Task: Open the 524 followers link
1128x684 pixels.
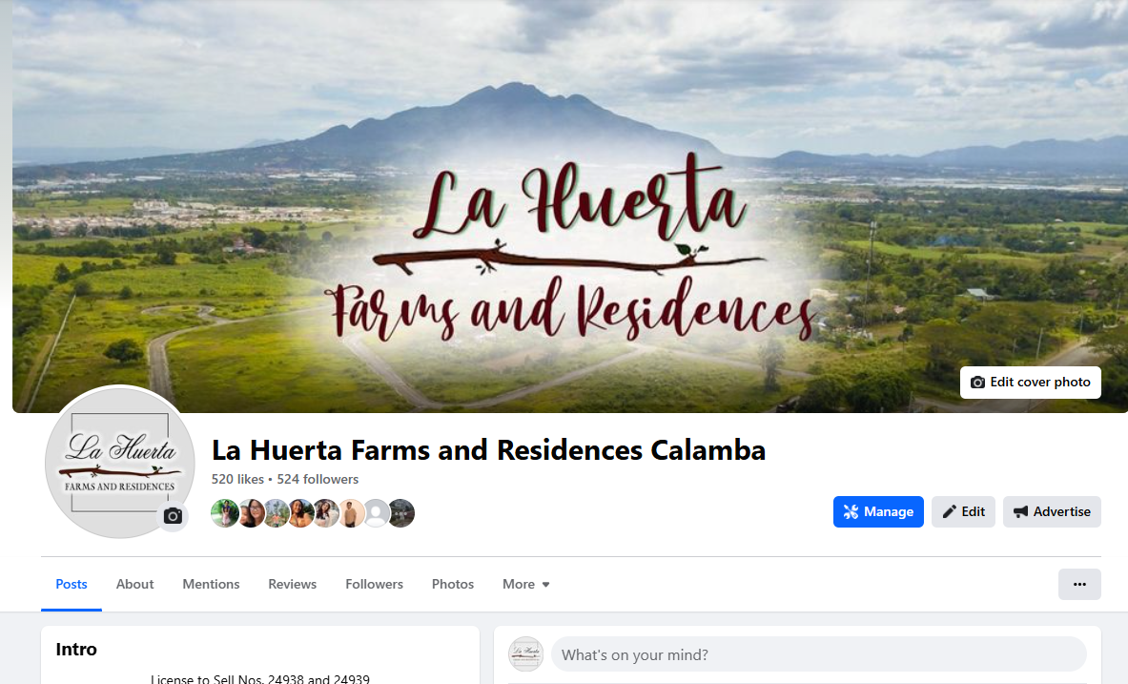Action: click(318, 480)
